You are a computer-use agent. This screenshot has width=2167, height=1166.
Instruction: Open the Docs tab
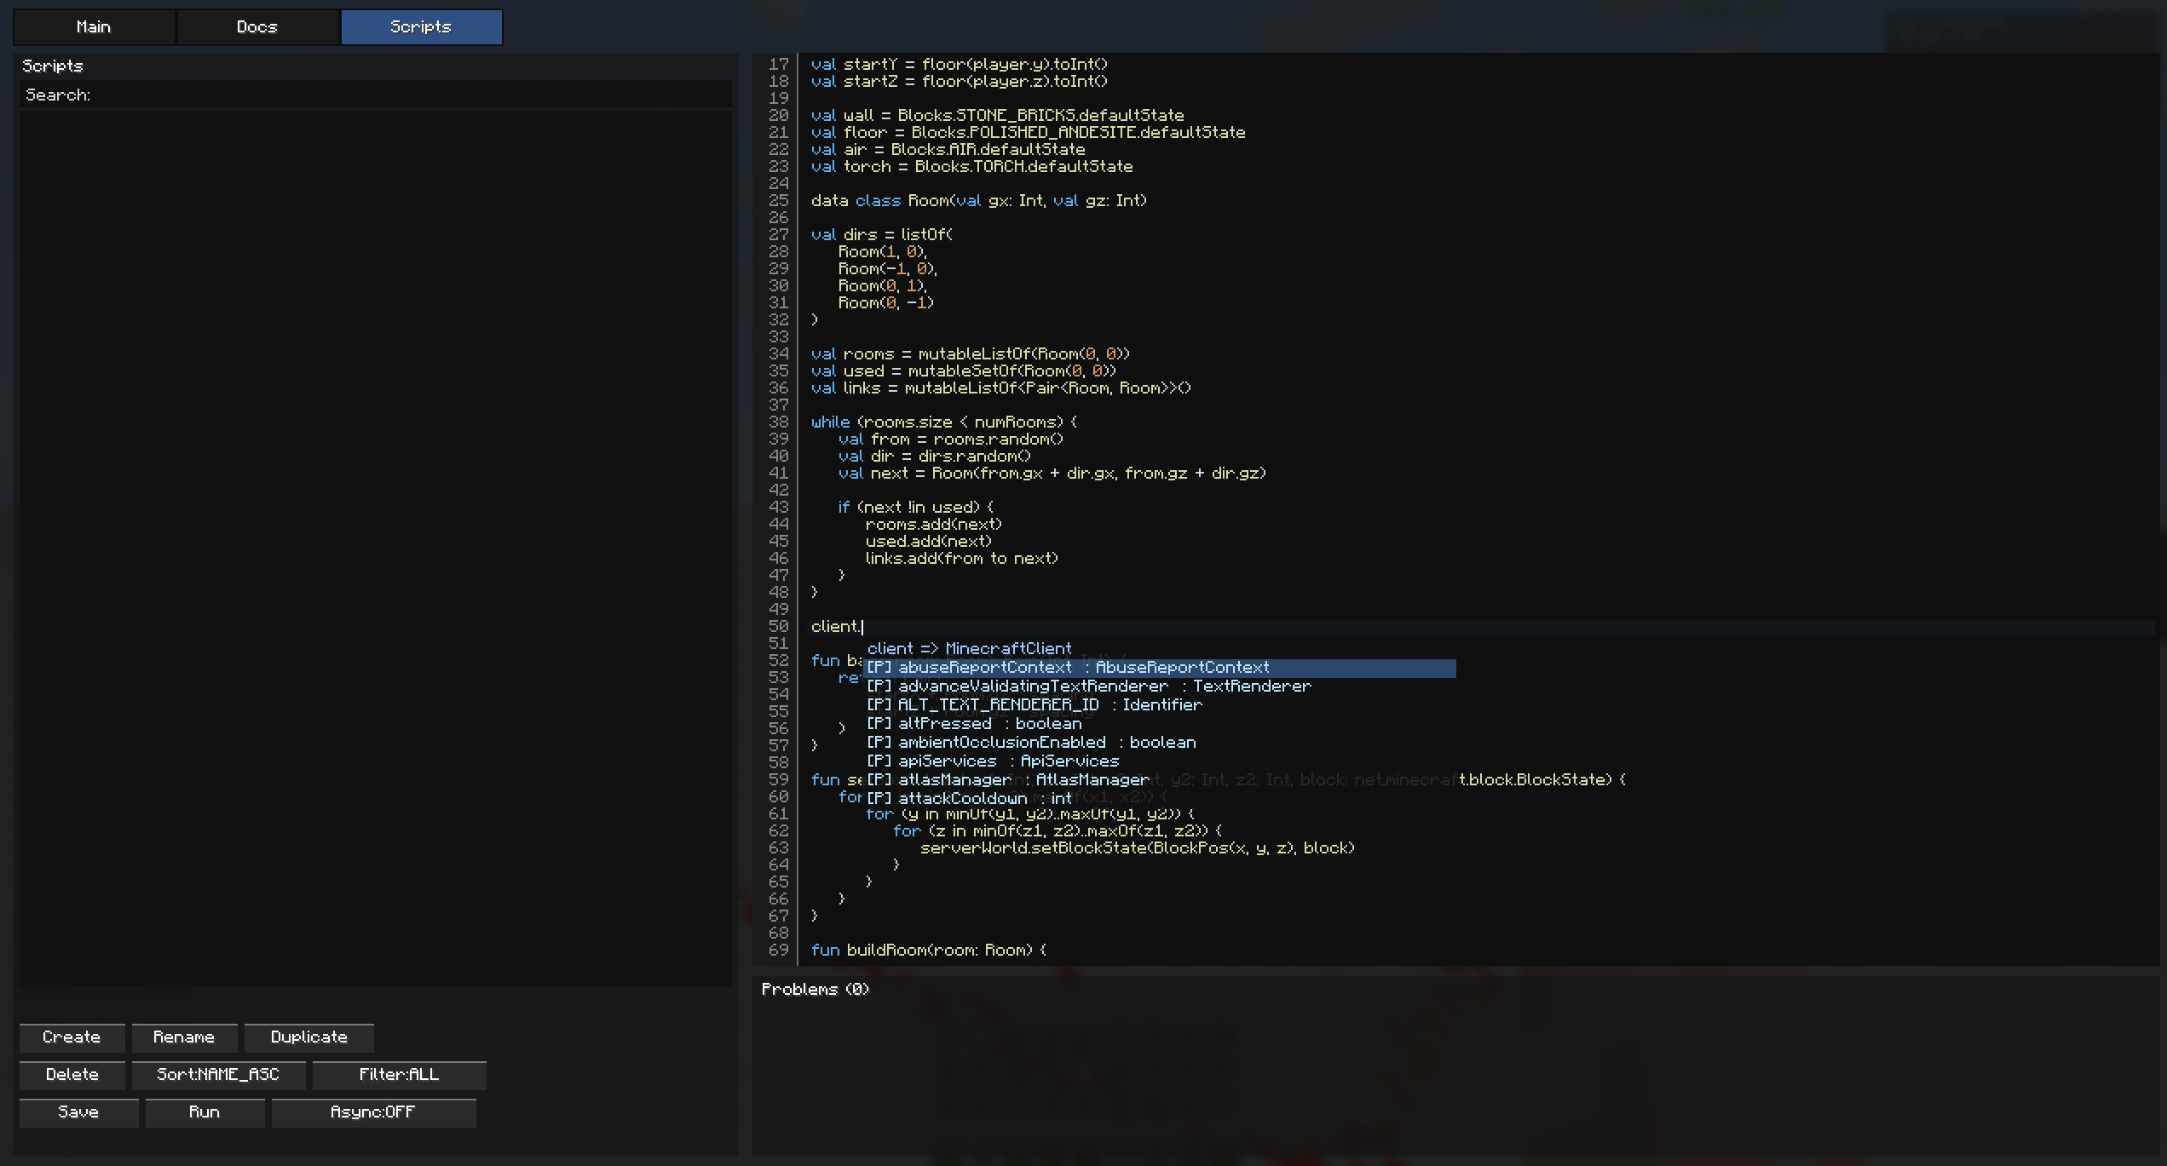tap(257, 27)
